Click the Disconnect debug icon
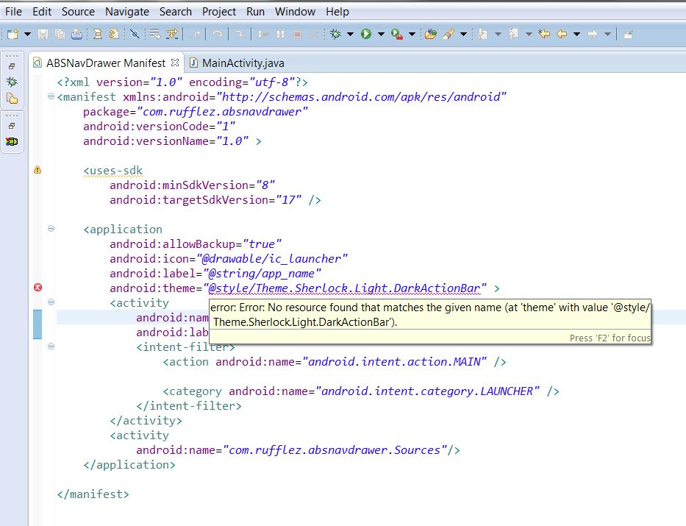This screenshot has height=526, width=686. point(314,34)
